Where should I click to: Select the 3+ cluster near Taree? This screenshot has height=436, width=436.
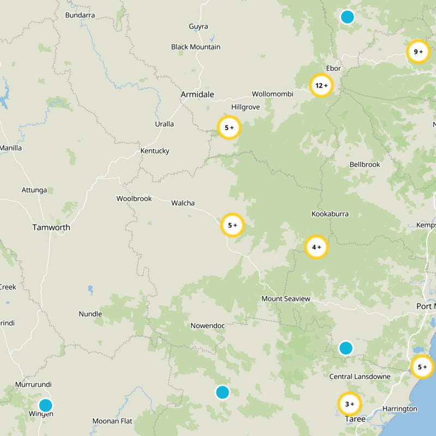coord(349,404)
